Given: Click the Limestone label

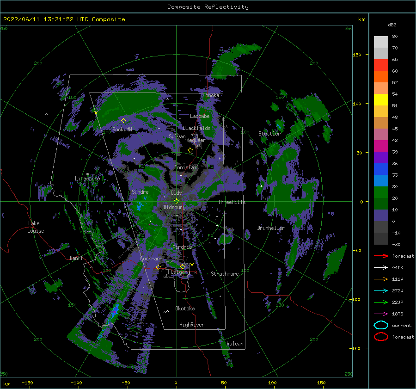Looking at the screenshot, I should click(87, 179).
